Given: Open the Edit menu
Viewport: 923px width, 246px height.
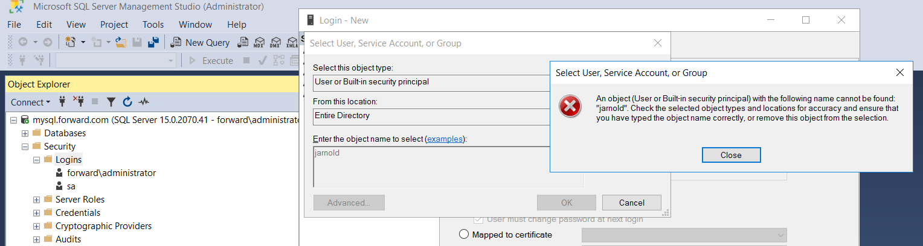Looking at the screenshot, I should coord(44,25).
